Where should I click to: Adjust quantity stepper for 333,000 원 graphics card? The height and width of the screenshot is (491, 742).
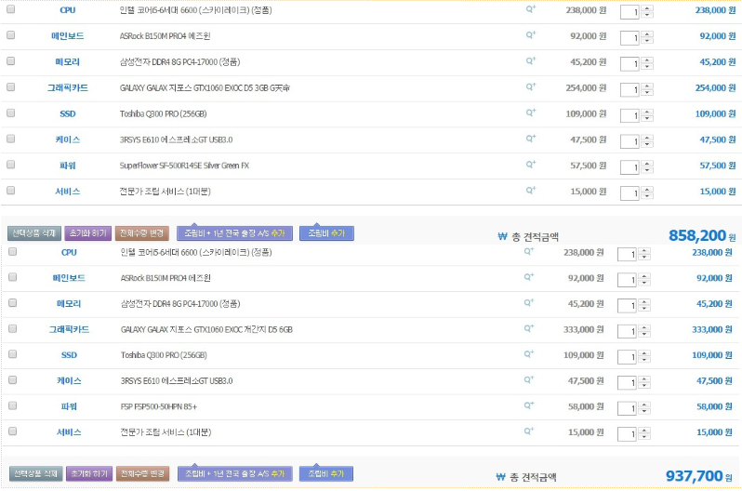644,331
